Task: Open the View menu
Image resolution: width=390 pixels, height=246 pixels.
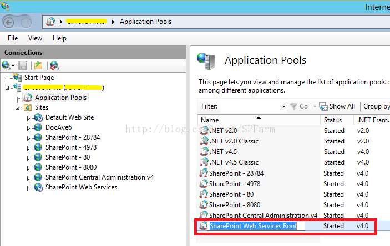Action: [35, 38]
